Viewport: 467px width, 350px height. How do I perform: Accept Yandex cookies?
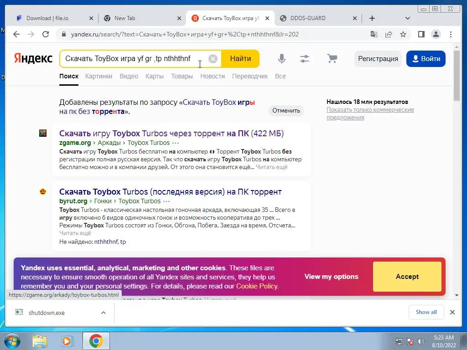pyautogui.click(x=407, y=277)
